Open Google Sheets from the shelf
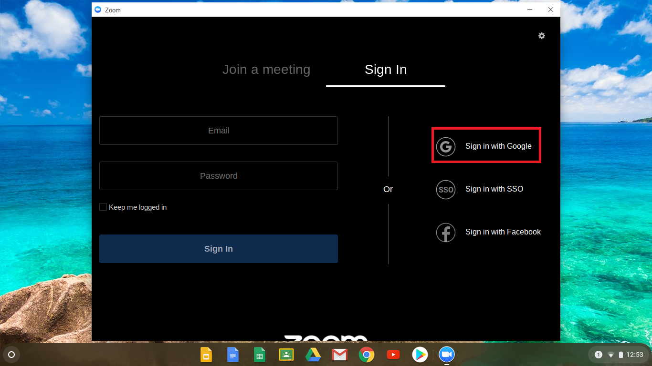Image resolution: width=652 pixels, height=366 pixels. [x=260, y=355]
